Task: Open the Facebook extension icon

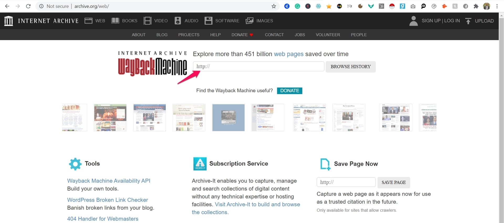Action: [465, 6]
